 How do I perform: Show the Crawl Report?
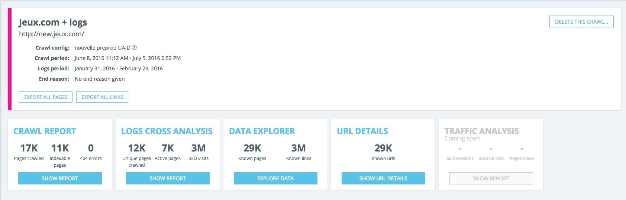pos(60,178)
